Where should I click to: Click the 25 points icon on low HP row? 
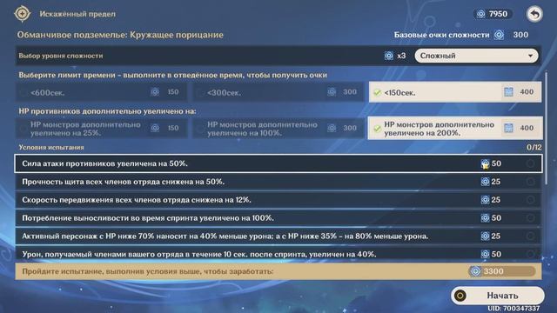click(x=485, y=236)
